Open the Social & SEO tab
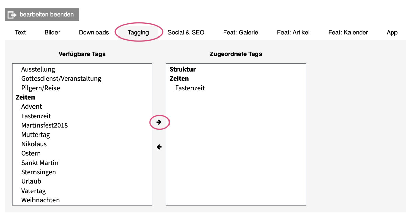Image resolution: width=406 pixels, height=222 pixels. pos(186,32)
